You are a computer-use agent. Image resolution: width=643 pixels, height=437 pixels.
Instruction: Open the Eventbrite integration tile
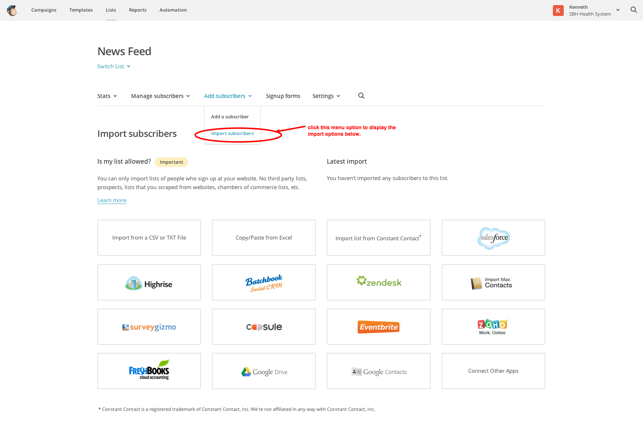[x=378, y=327]
